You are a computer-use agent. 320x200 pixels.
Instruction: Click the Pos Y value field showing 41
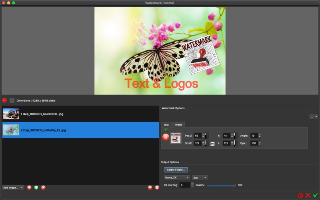click(x=226, y=136)
